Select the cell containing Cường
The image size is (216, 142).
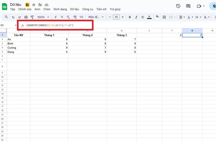coord(19,48)
